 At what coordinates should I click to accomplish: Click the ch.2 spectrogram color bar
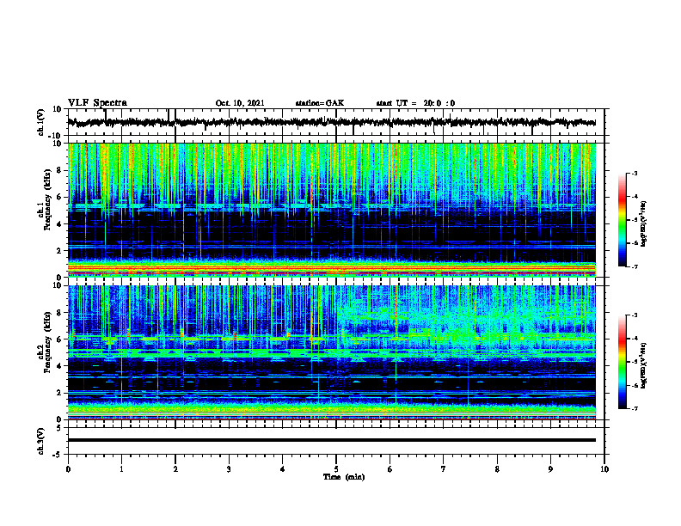pos(622,362)
